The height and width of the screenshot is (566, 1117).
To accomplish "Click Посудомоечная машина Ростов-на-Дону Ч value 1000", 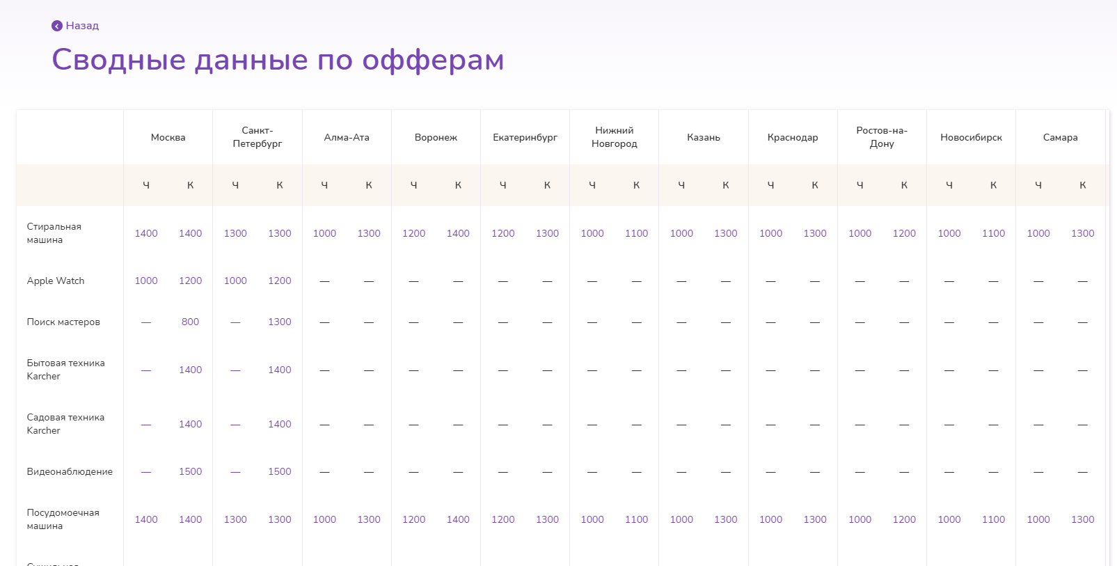I will (860, 519).
